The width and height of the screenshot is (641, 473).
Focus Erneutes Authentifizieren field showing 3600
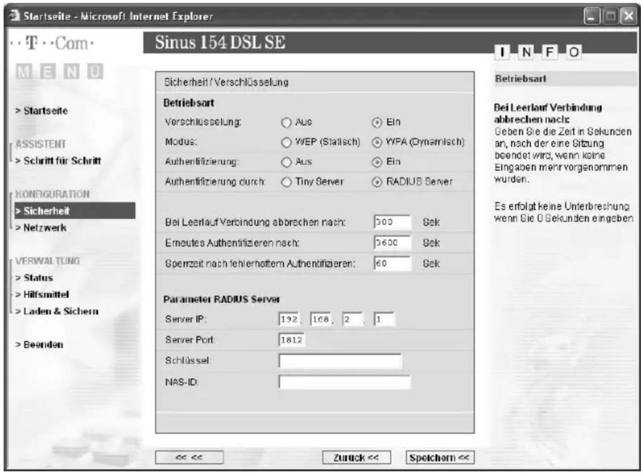pos(393,242)
